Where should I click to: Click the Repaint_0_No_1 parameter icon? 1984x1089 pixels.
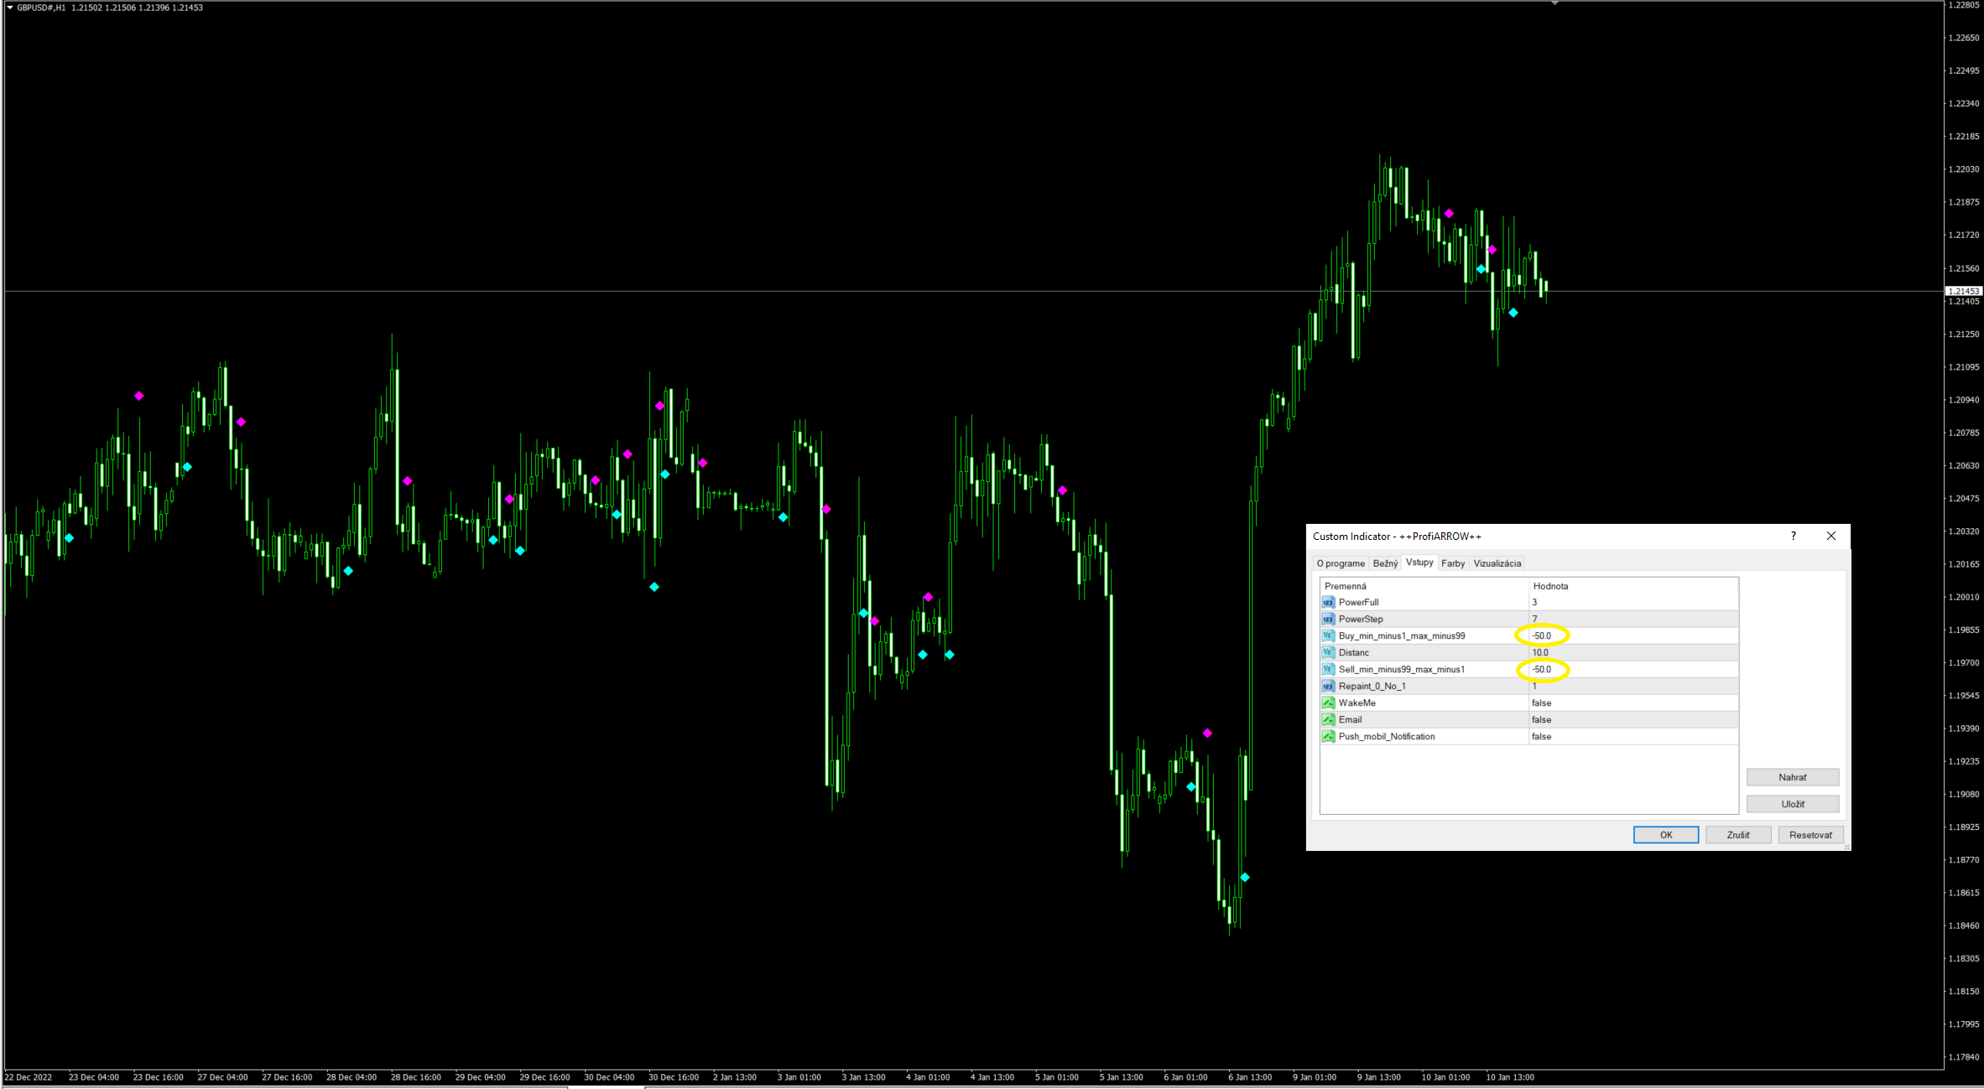coord(1328,686)
